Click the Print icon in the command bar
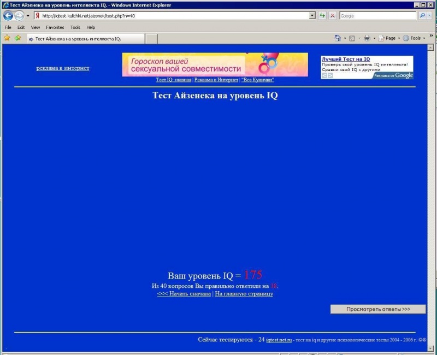This screenshot has height=355, width=437. pos(367,38)
